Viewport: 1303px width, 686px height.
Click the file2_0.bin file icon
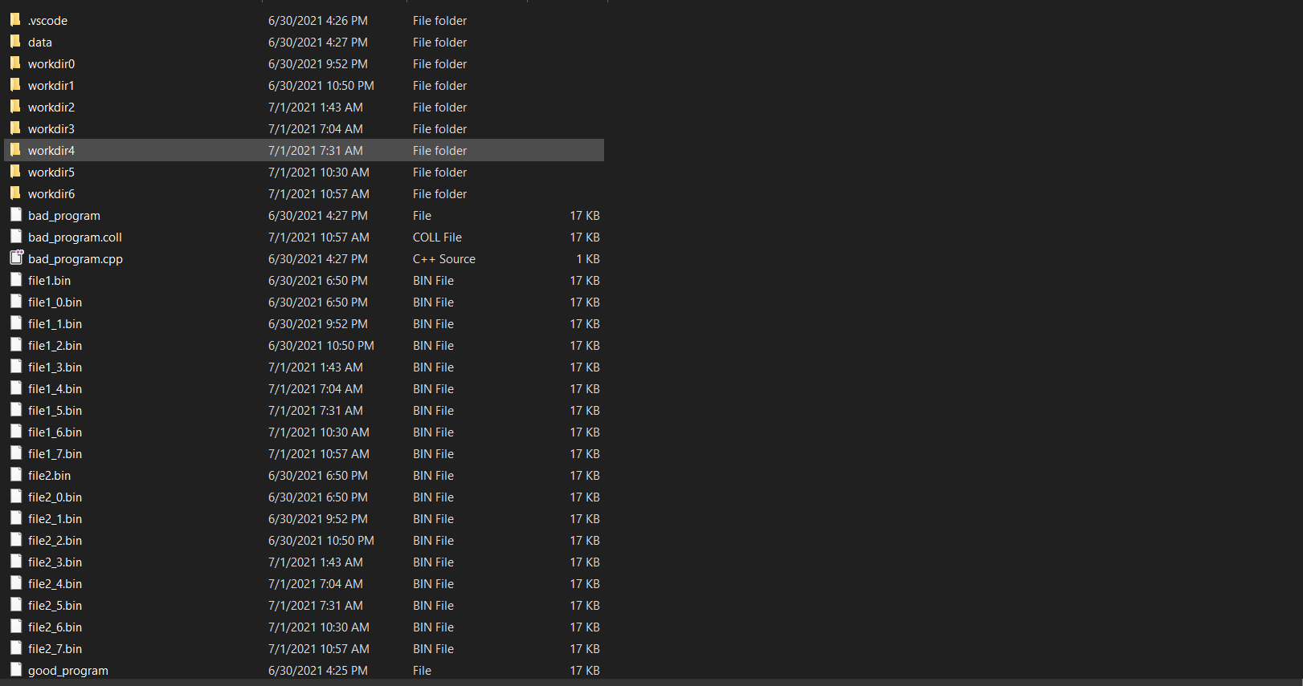pyautogui.click(x=16, y=496)
